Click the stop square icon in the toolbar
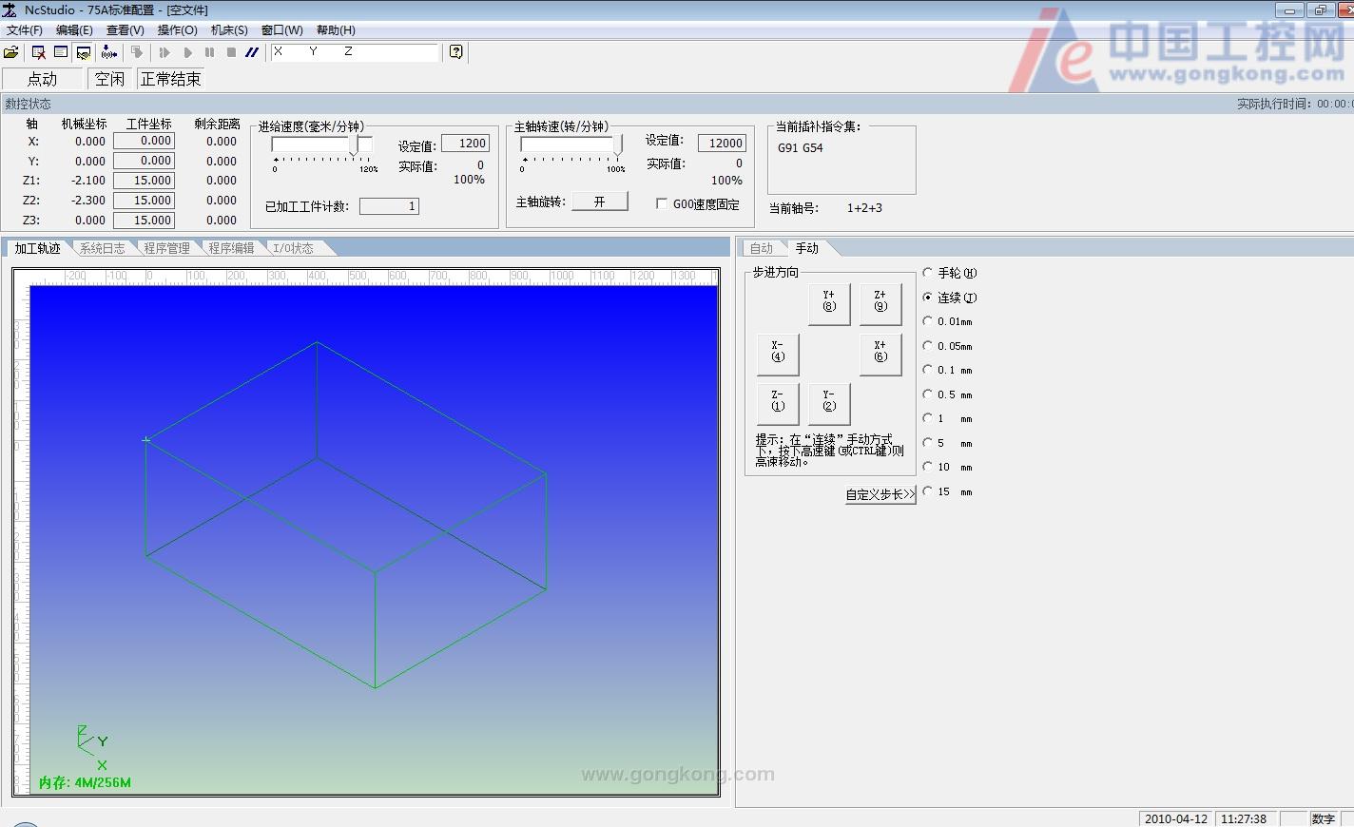This screenshot has height=827, width=1354. click(x=231, y=52)
